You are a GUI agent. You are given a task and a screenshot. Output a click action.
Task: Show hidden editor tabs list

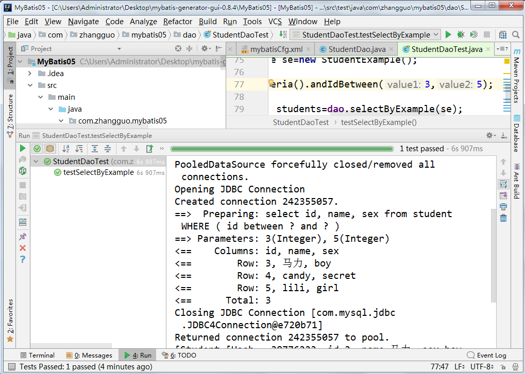pos(502,49)
